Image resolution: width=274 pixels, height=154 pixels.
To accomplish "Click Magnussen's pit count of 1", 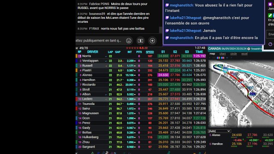I will tap(139, 113).
